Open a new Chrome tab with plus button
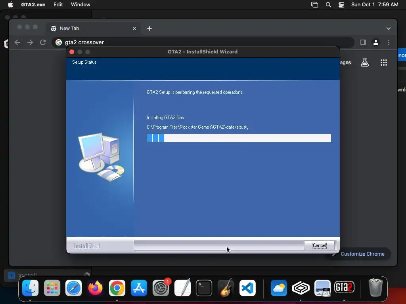 pos(149,28)
